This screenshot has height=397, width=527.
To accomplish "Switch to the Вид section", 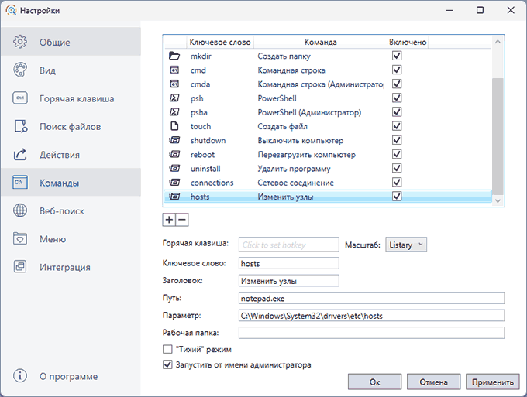I will point(71,70).
